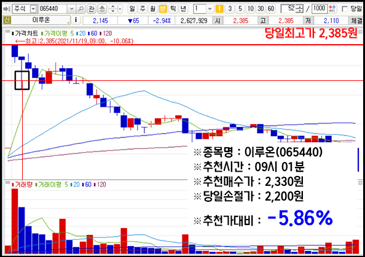Select the 10-minute interval button

(x=250, y=9)
